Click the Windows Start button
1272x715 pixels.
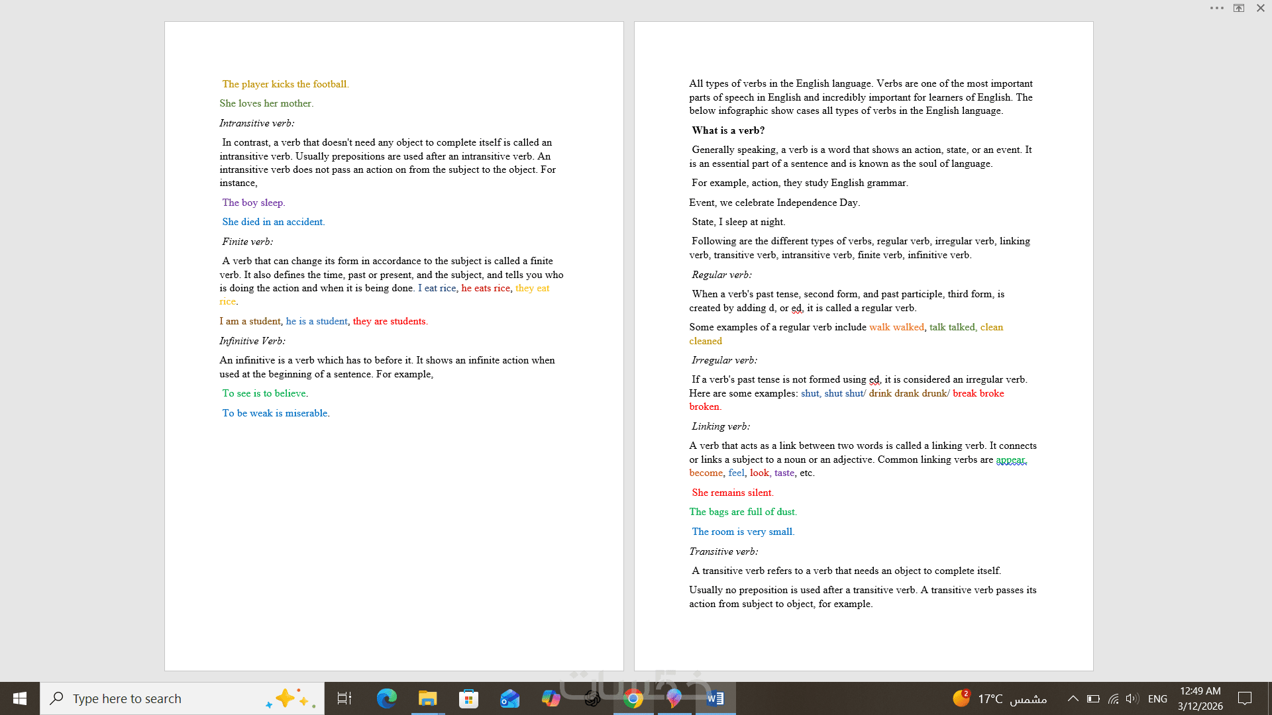(x=20, y=698)
